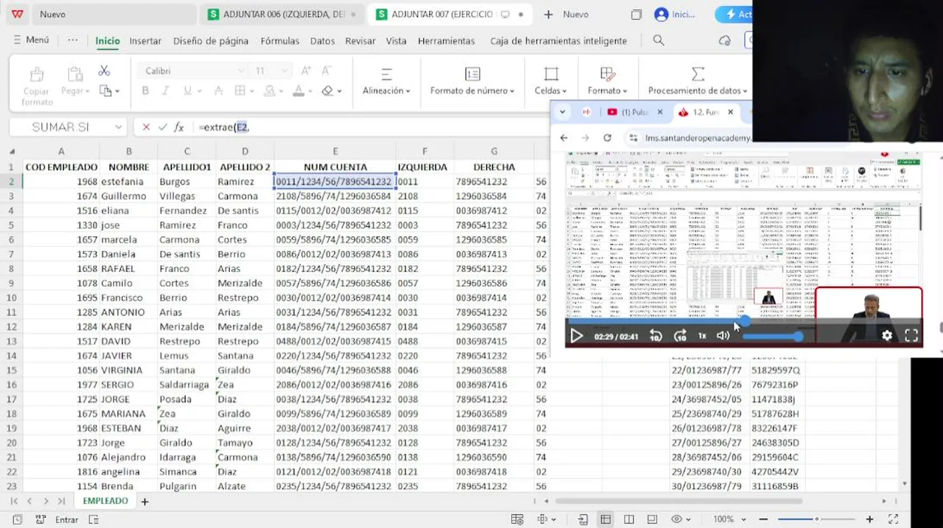943x528 pixels.
Task: Click the font color A swatch
Action: 298,91
